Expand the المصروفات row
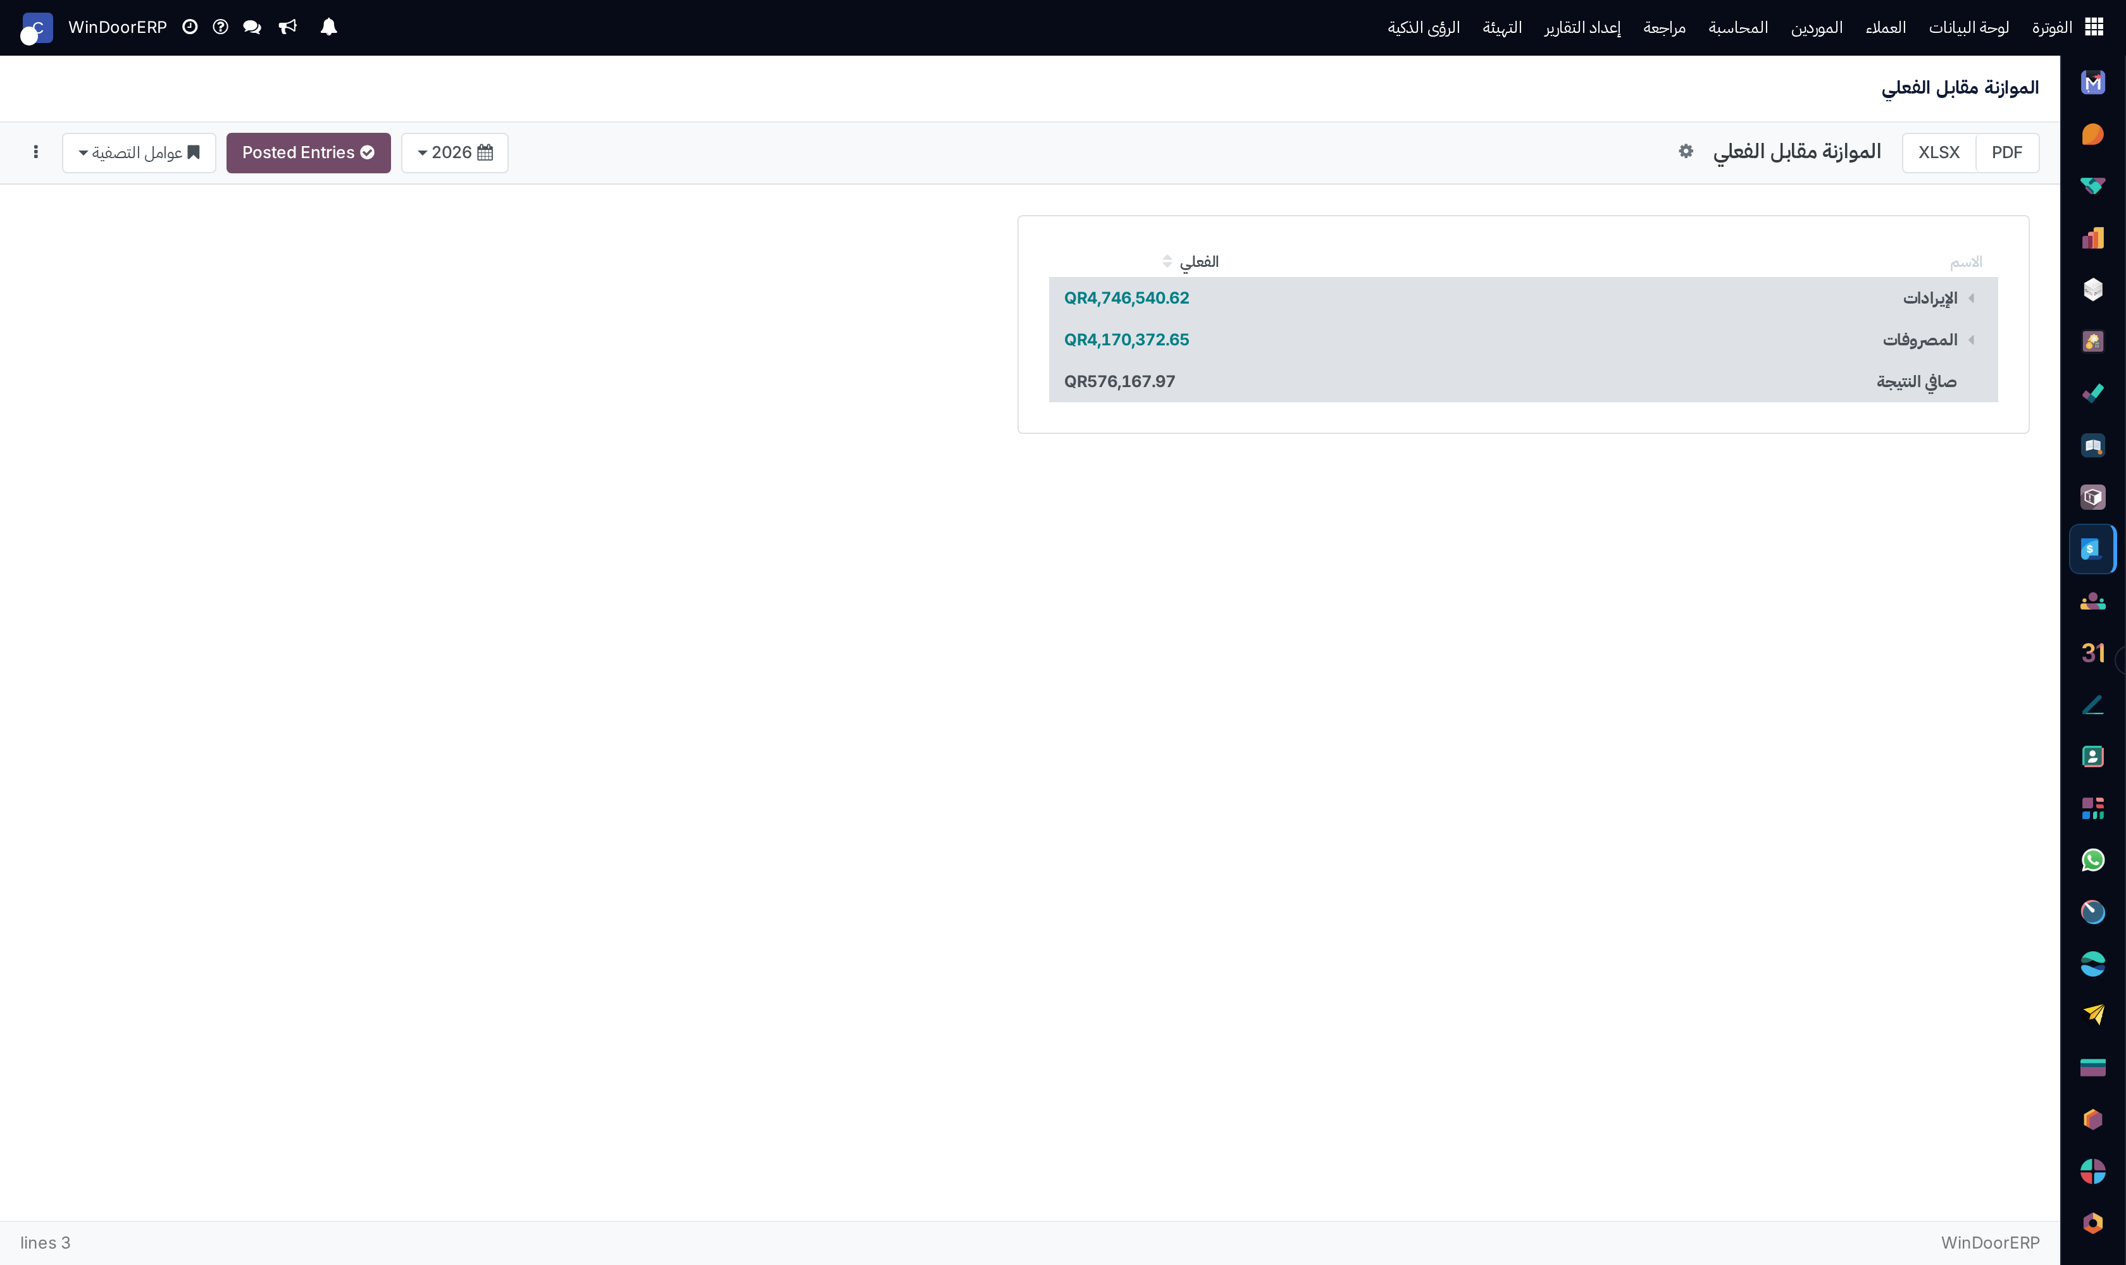 tap(1971, 340)
